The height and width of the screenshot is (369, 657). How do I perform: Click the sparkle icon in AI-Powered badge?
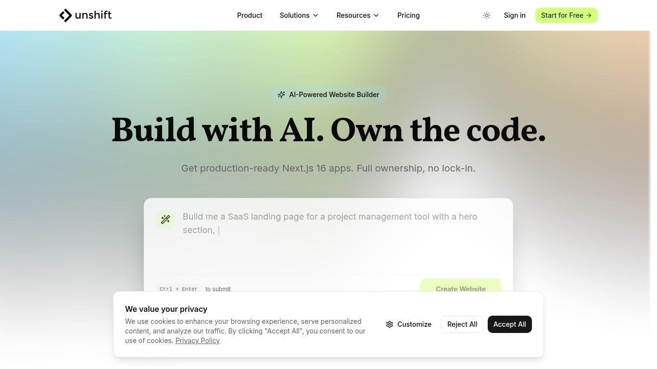(281, 95)
